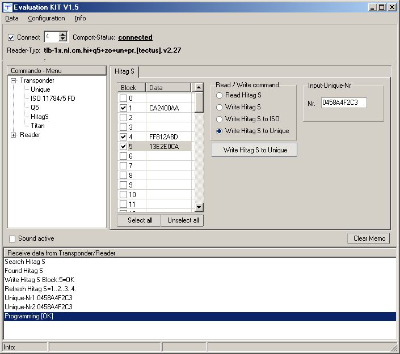The width and height of the screenshot is (400, 354).
Task: Uncheck the block 5 checkbox
Action: (123, 147)
